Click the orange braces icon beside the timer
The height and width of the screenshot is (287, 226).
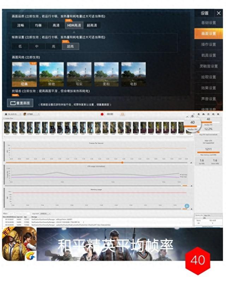(x=122, y=114)
